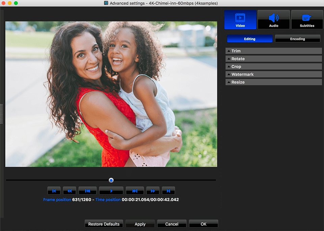The width and height of the screenshot is (324, 231).
Task: Switch to the Audio settings icon
Action: point(273,19)
